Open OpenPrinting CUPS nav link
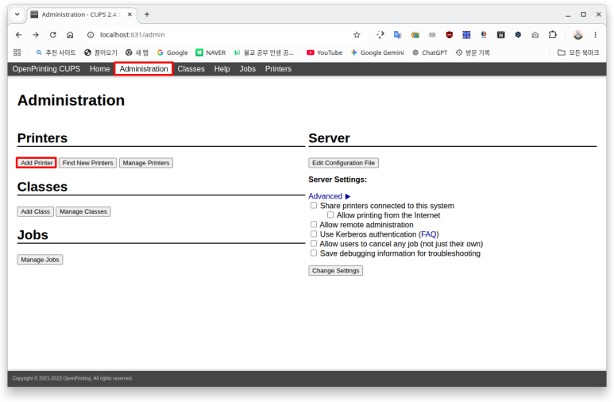The width and height of the screenshot is (614, 402). tap(46, 69)
